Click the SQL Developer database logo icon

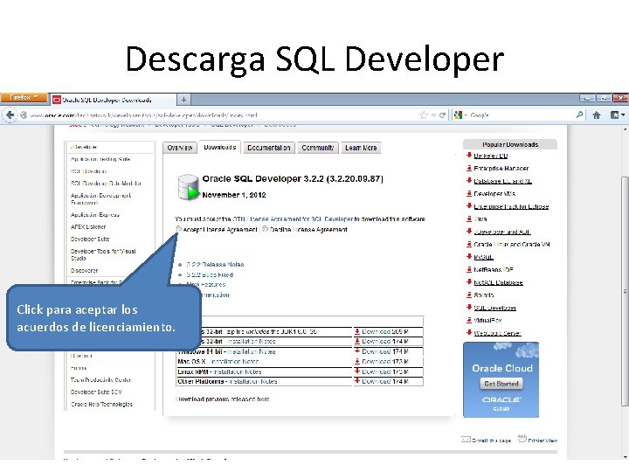[x=188, y=187]
